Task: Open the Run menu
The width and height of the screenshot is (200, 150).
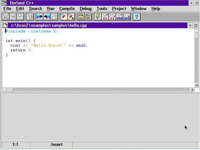Action: pos(51,9)
